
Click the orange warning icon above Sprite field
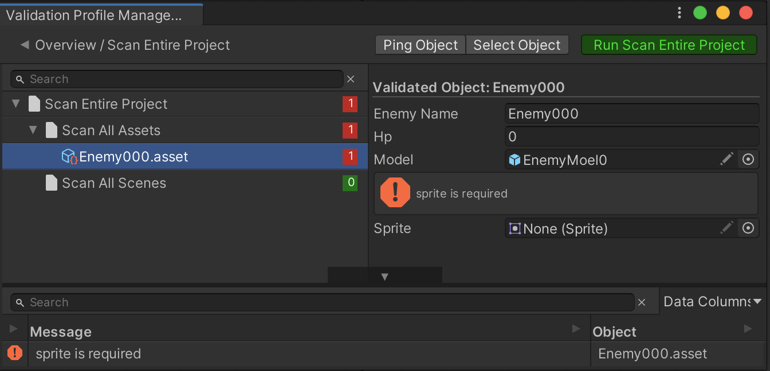395,193
